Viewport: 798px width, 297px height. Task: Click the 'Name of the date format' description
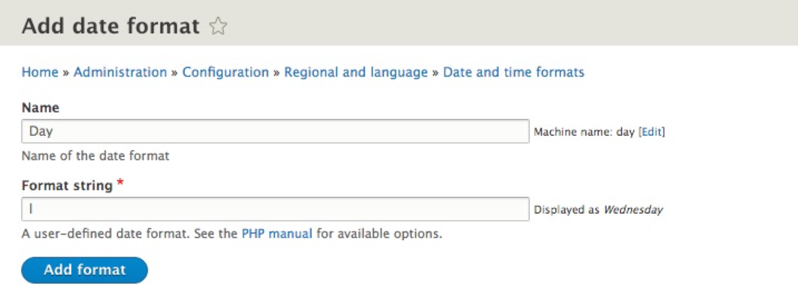96,156
